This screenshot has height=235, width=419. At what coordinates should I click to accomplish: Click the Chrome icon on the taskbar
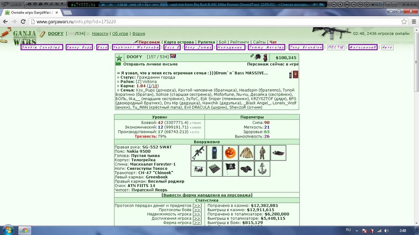point(25,230)
